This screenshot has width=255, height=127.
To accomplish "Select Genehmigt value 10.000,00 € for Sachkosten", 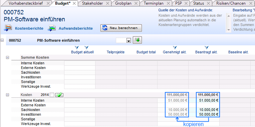I will [x=178, y=110].
